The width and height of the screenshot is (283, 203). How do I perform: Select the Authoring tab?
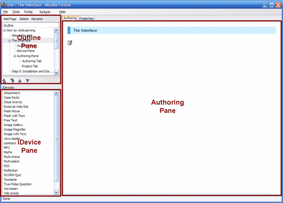(70, 18)
